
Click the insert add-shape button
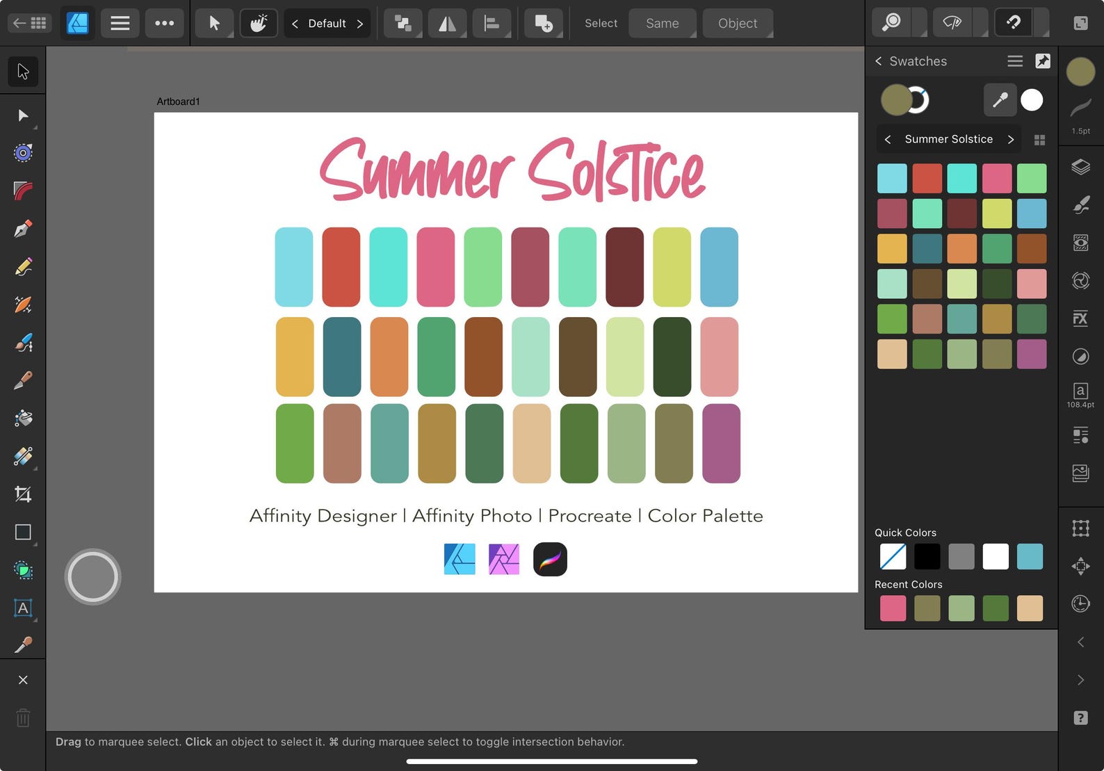544,23
